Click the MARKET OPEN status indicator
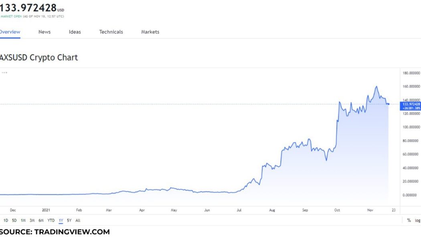 (12, 17)
